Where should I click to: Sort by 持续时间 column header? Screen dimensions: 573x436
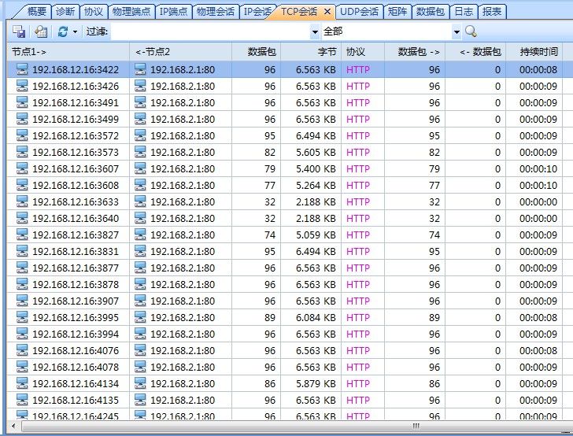point(538,52)
